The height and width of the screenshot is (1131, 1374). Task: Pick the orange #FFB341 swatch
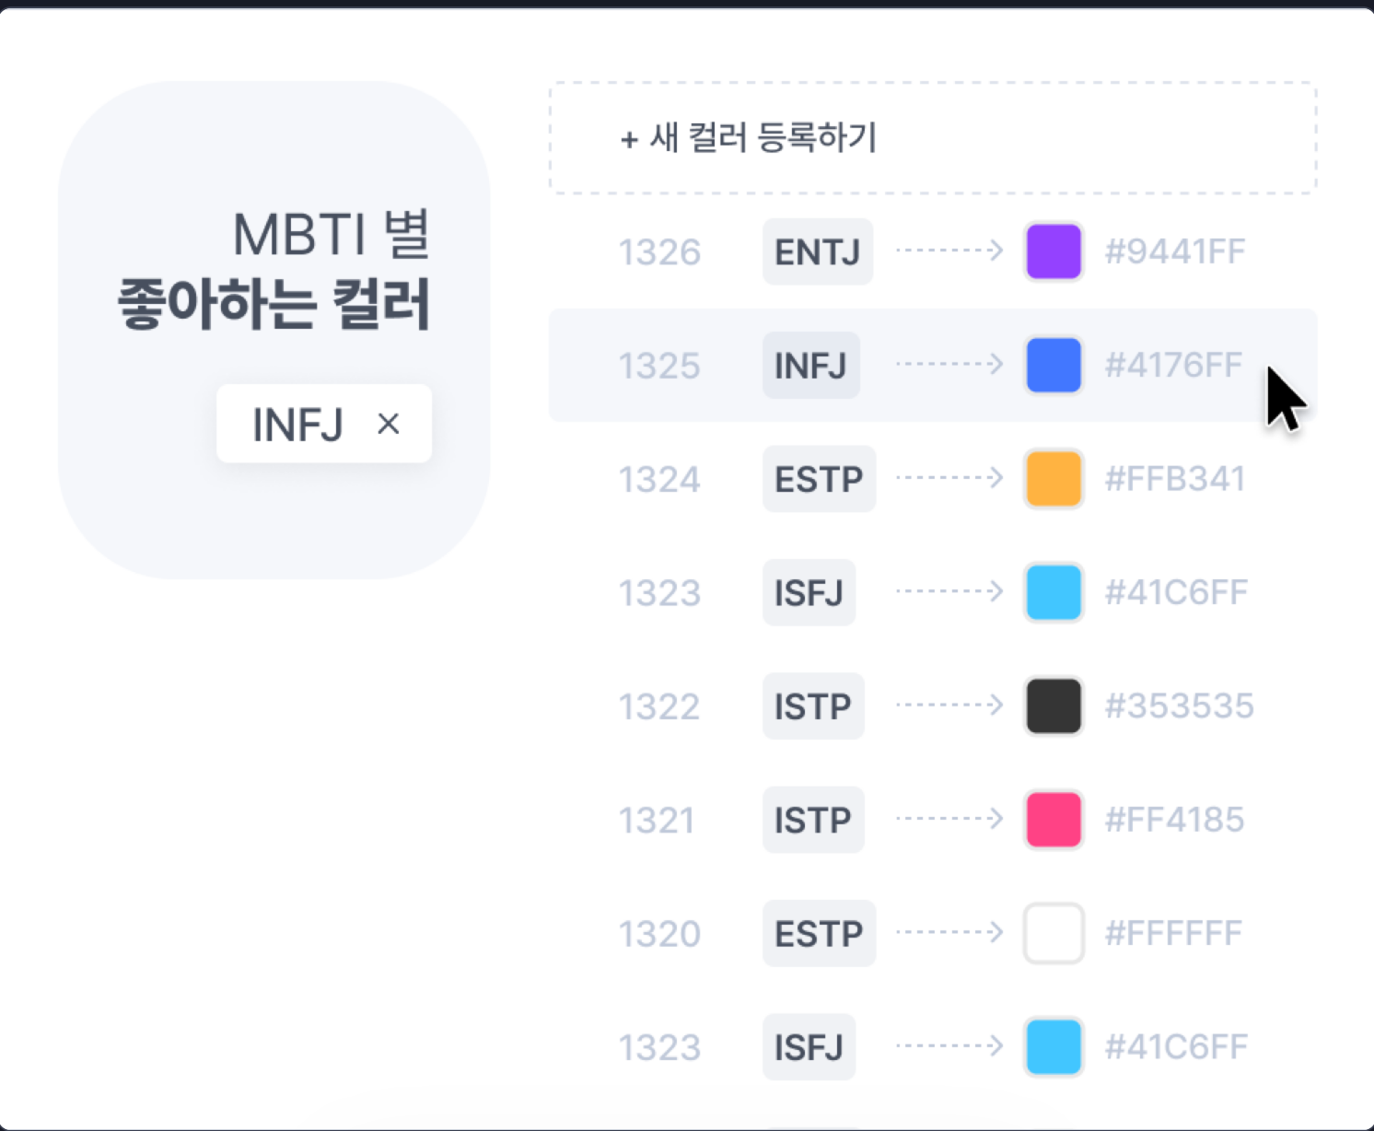click(1054, 479)
